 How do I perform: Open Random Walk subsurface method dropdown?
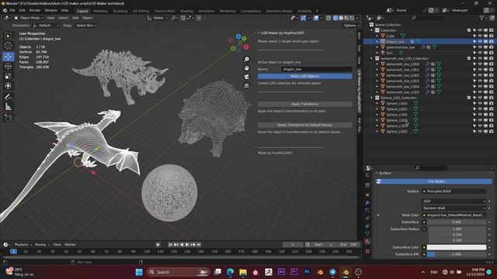pyautogui.click(x=454, y=208)
